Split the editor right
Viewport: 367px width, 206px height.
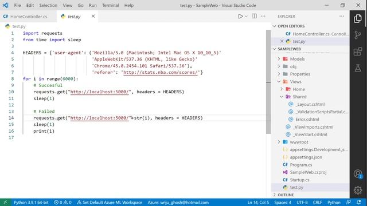(254, 17)
